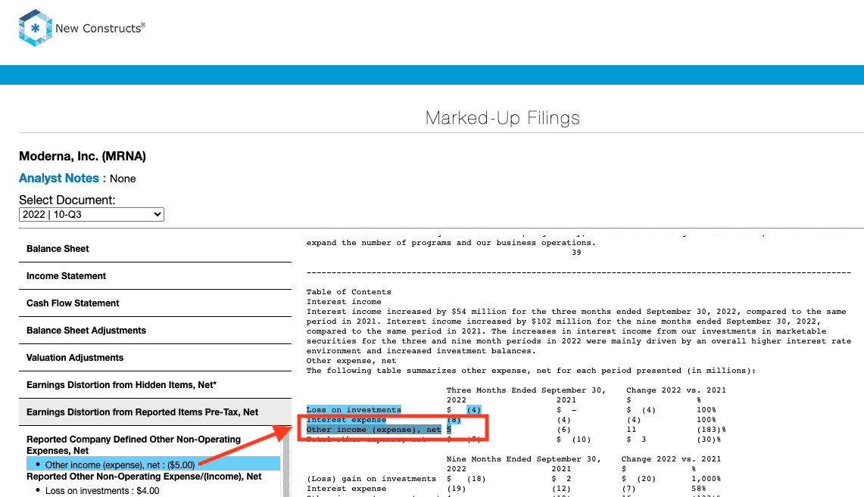
Task: Expand Earnings Distortion from Hidden Items, Net
Action: coord(154,385)
